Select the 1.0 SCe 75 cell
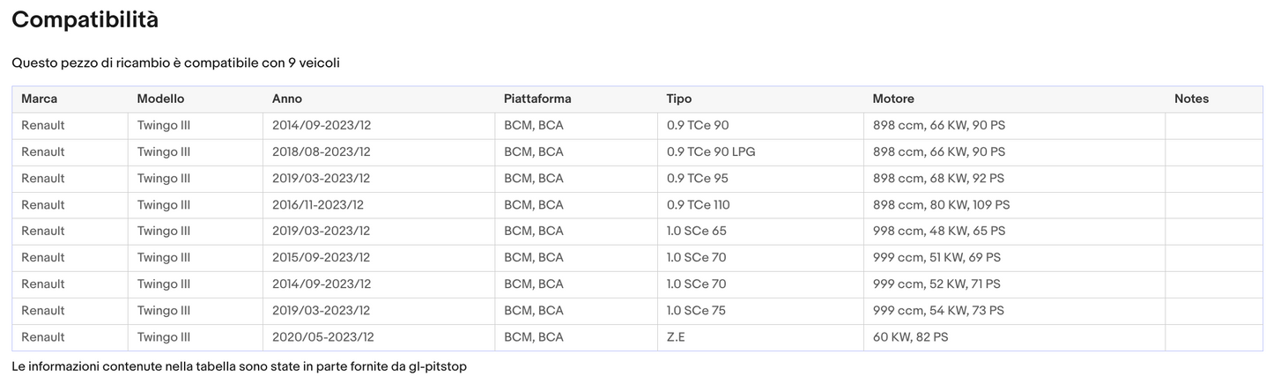The width and height of the screenshot is (1273, 383). click(696, 310)
